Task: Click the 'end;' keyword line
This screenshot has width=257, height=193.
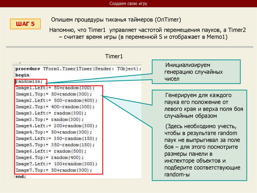Action: click(x=21, y=177)
